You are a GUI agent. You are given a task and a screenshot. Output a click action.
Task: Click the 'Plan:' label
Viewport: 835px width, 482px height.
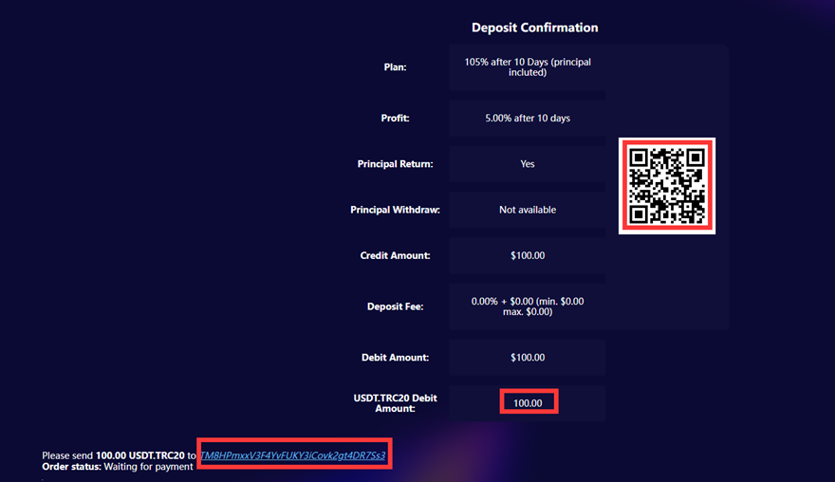[x=395, y=67]
